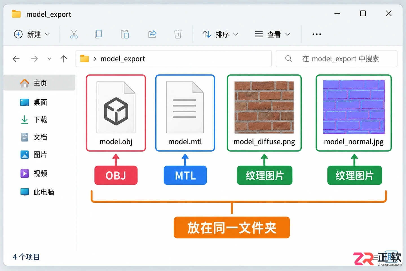The height and width of the screenshot is (271, 406).
Task: Click the model.obj file name
Action: click(x=116, y=142)
